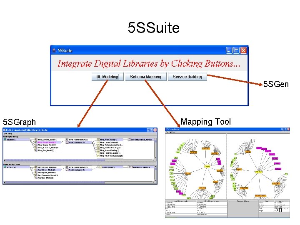
Task: Close the Mapping Tool window
Action: 288,129
